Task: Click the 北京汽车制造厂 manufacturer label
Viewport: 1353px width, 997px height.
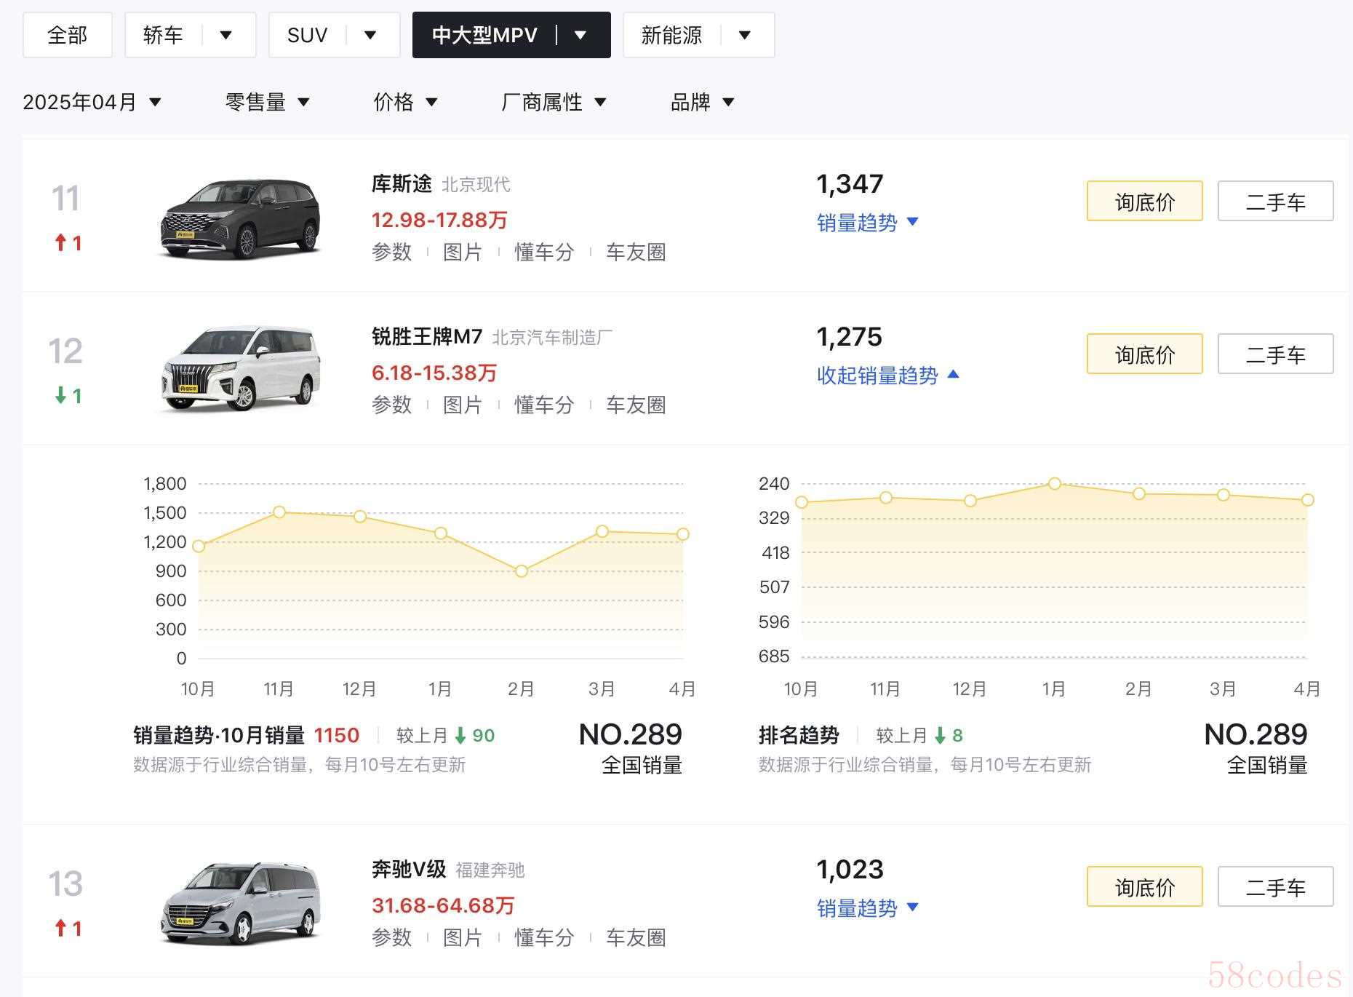Action: coord(552,338)
